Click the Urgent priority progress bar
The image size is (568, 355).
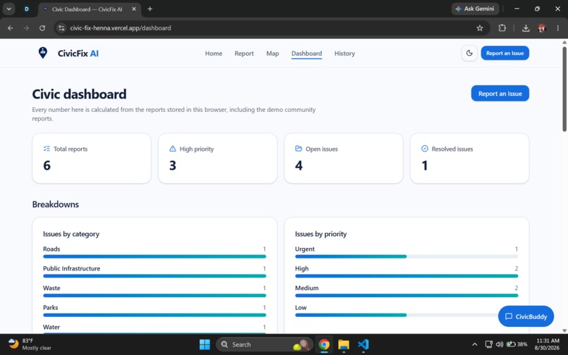tap(407, 256)
